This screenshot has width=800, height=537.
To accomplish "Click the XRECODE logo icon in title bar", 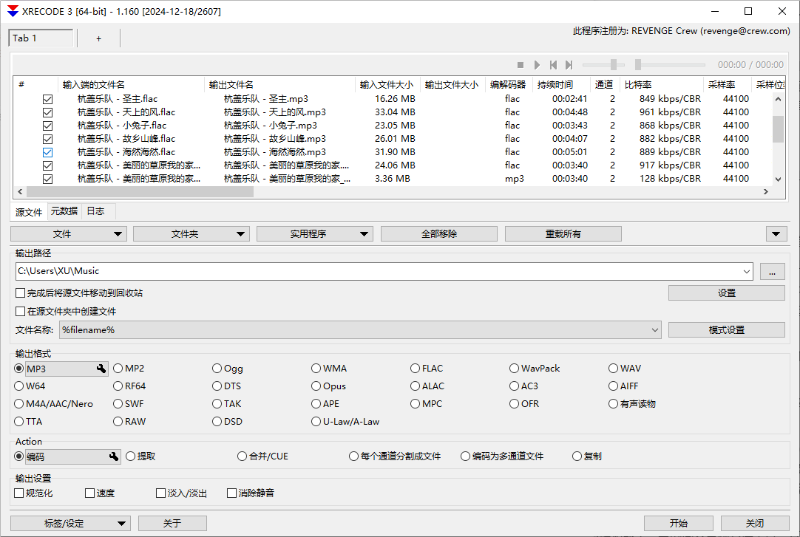I will point(10,11).
